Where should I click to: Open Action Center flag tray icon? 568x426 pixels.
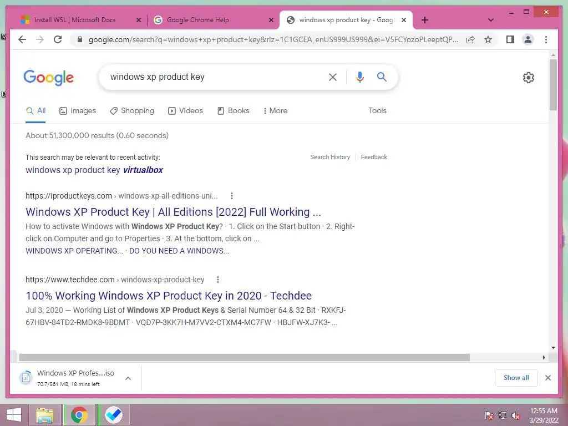point(489,415)
